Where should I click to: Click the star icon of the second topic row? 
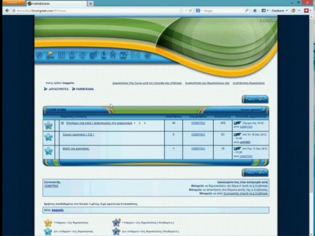(x=49, y=137)
